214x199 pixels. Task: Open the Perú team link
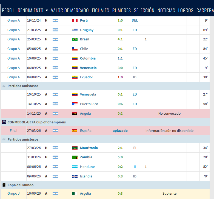click(x=84, y=20)
